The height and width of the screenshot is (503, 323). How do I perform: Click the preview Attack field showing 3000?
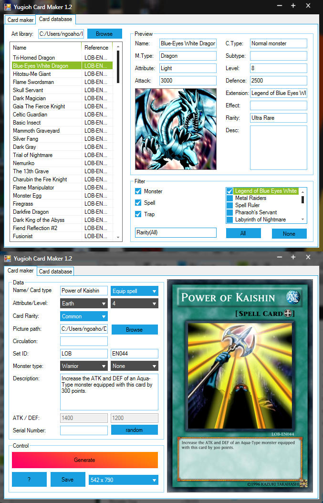188,81
